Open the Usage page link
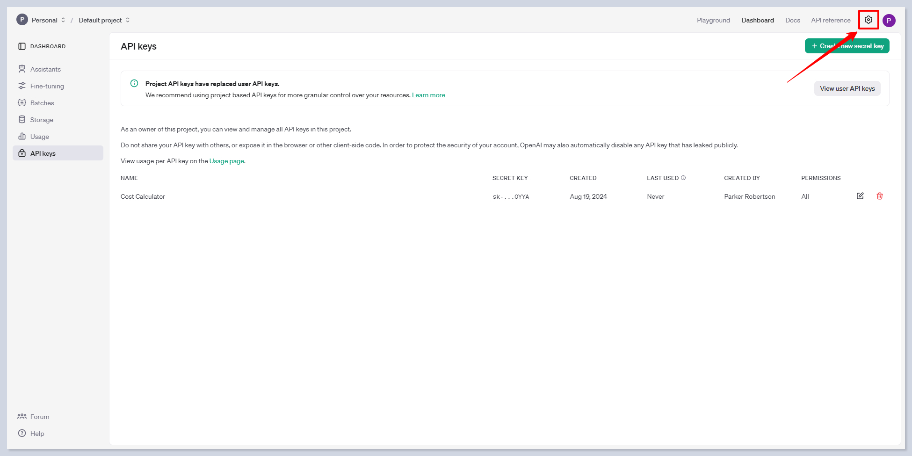This screenshot has width=912, height=456. (x=226, y=161)
